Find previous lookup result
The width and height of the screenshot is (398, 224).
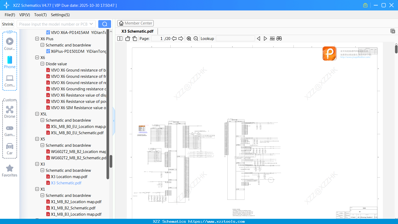coord(258,38)
